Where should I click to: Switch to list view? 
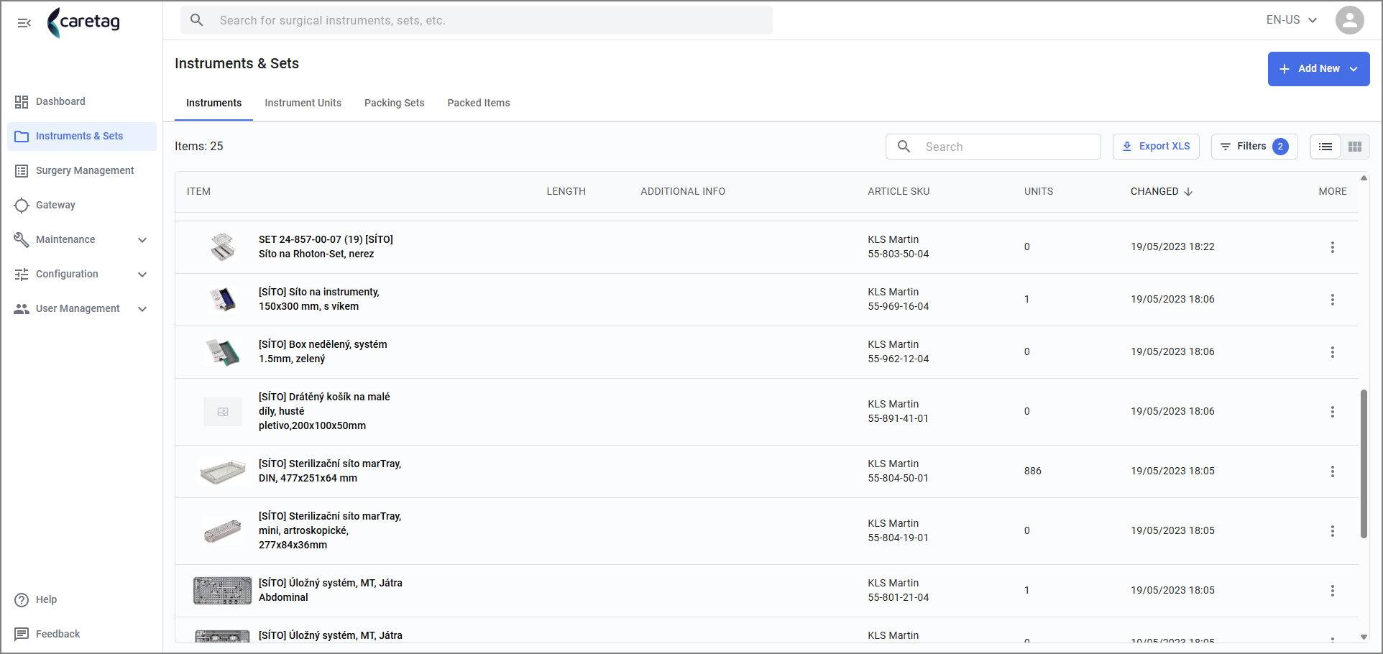(1325, 147)
